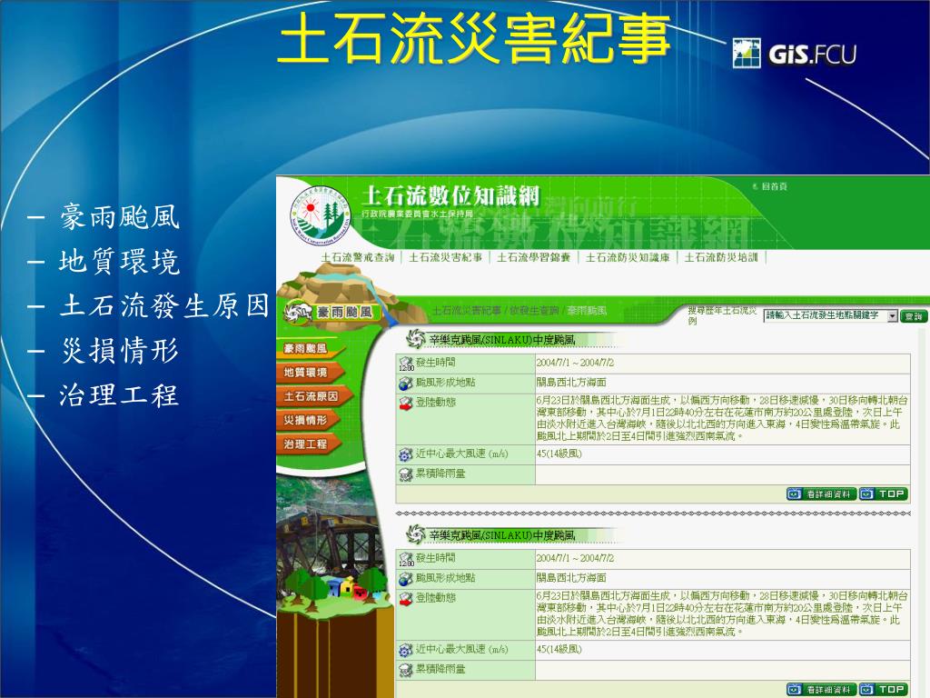Click the Soil and Water Conservation Bureau logo
This screenshot has height=698, width=930.
coord(322,217)
